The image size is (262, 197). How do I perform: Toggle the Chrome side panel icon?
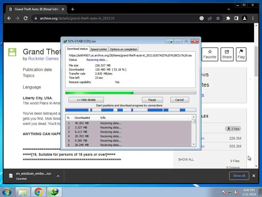coord(236,18)
